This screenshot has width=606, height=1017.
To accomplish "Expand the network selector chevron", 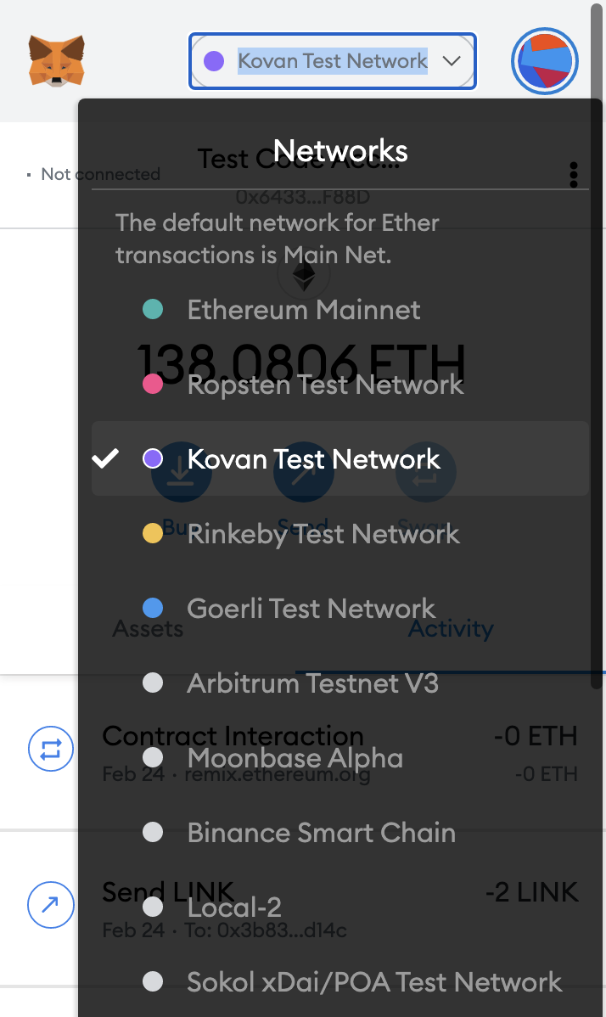I will 452,60.
